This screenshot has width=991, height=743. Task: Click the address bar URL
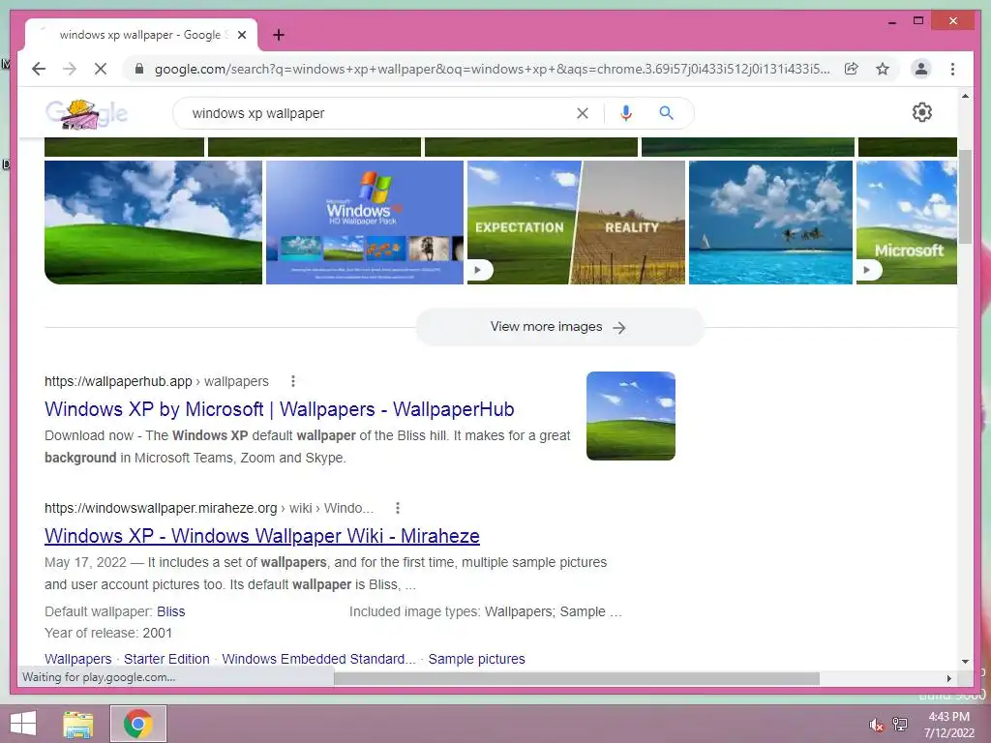(492, 69)
